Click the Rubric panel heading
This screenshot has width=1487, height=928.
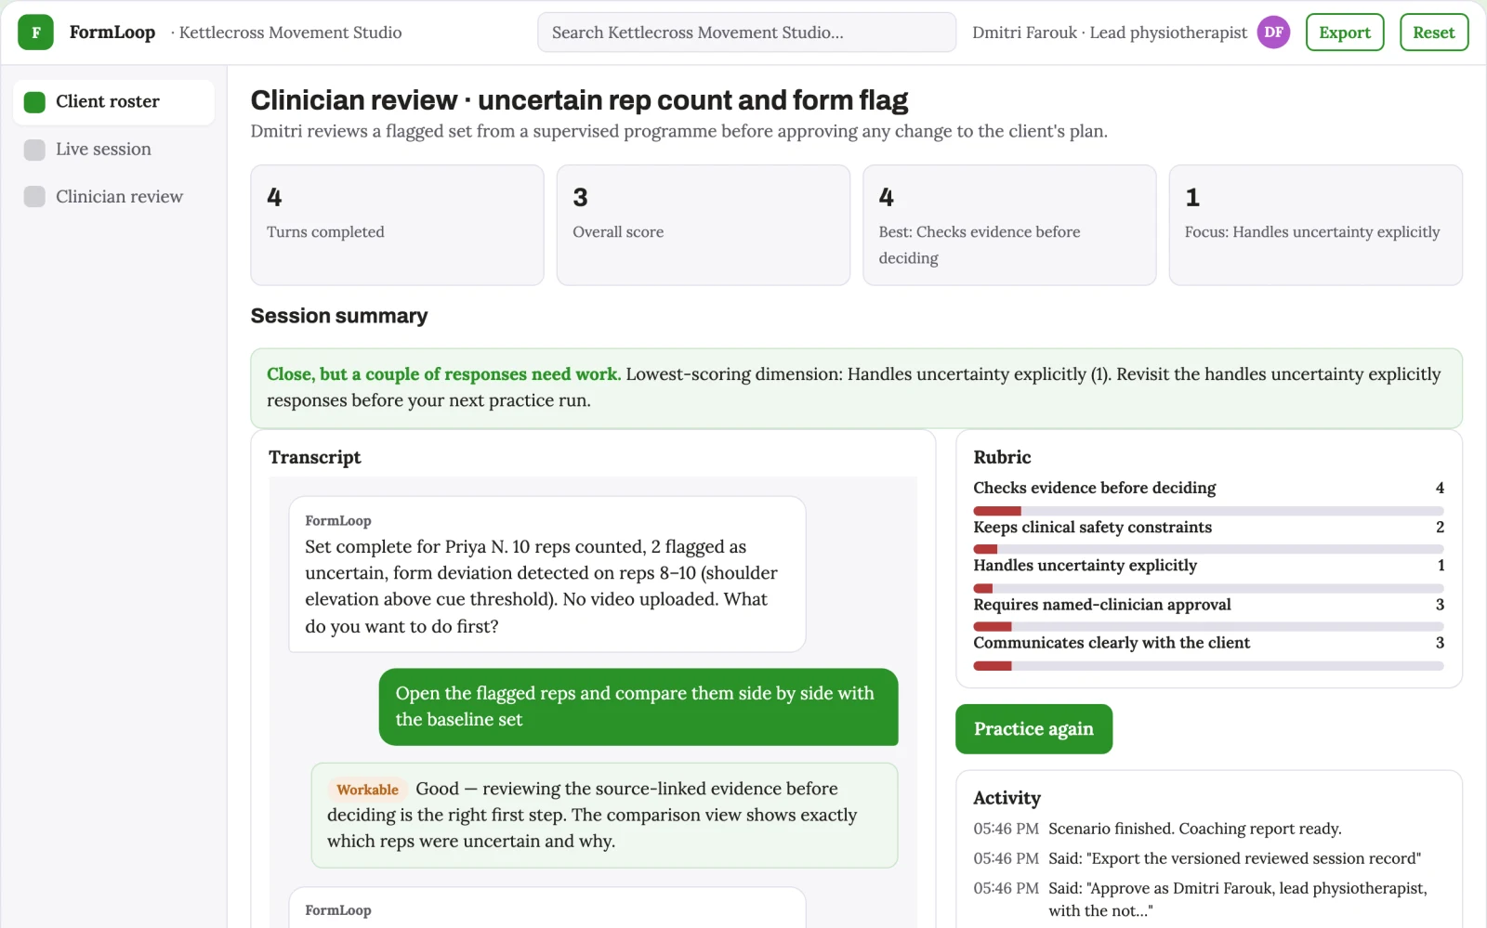tap(1002, 457)
